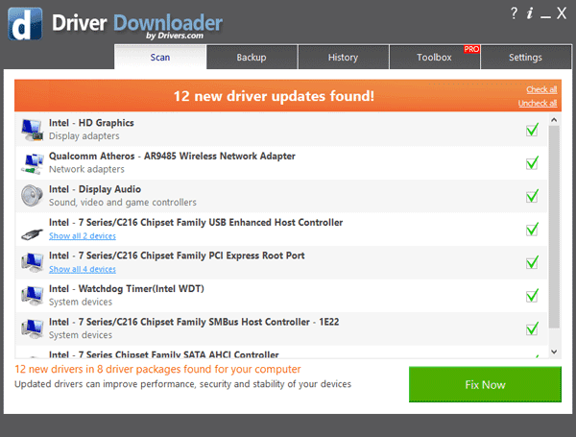
Task: Uncheck the AR9485 Wireless Network Adapter driver
Action: coord(532,163)
